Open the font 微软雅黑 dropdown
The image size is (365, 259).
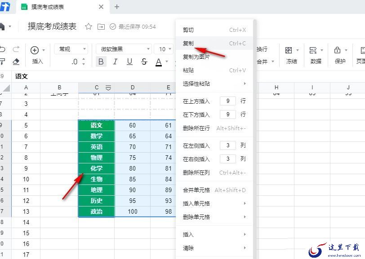[124, 49]
